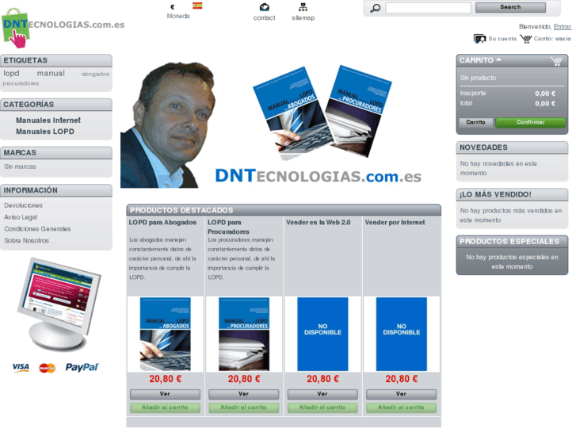Click the magnifying glass search icon
Image resolution: width=576 pixels, height=432 pixels.
click(375, 8)
